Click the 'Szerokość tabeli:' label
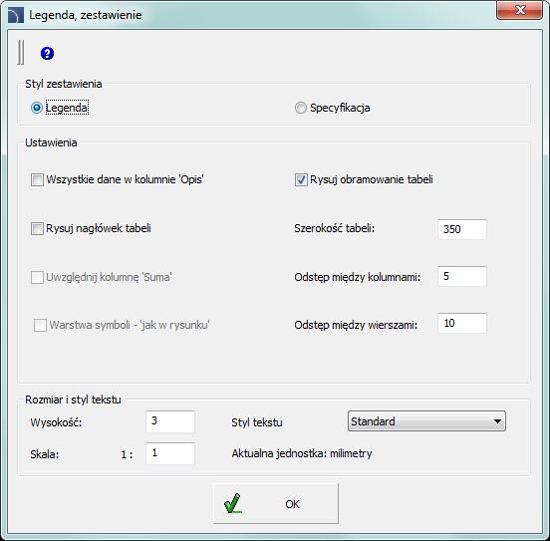Screen dimensions: 550x541 pos(334,229)
